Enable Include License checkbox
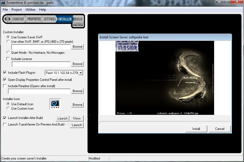Image resolution: width=244 pixels, height=162 pixels. tap(8, 59)
